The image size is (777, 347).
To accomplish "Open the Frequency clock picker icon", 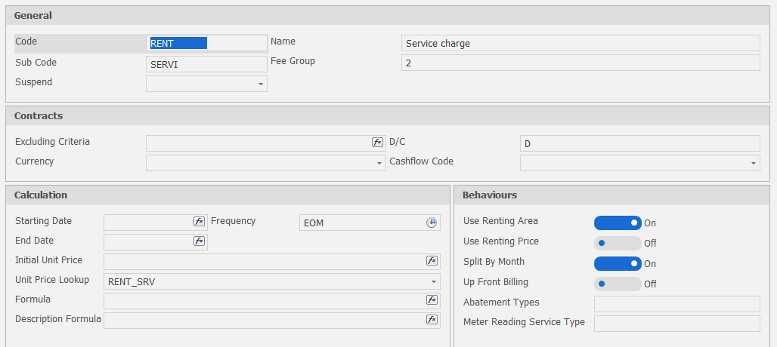I will pyautogui.click(x=432, y=223).
